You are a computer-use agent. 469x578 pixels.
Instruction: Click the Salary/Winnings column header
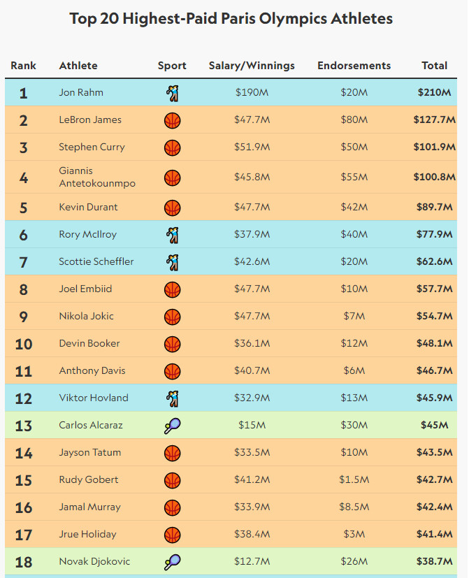point(252,66)
